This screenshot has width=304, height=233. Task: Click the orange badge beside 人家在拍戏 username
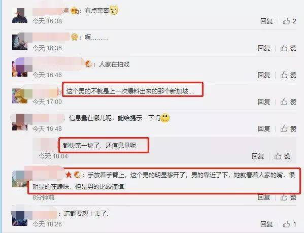point(89,64)
